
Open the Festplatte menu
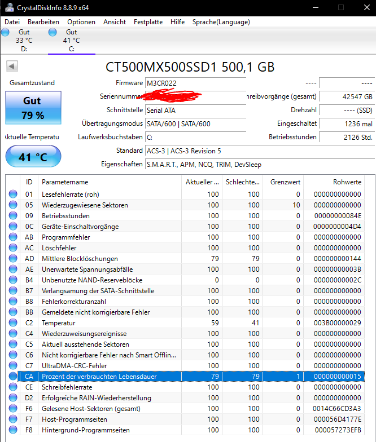point(148,22)
